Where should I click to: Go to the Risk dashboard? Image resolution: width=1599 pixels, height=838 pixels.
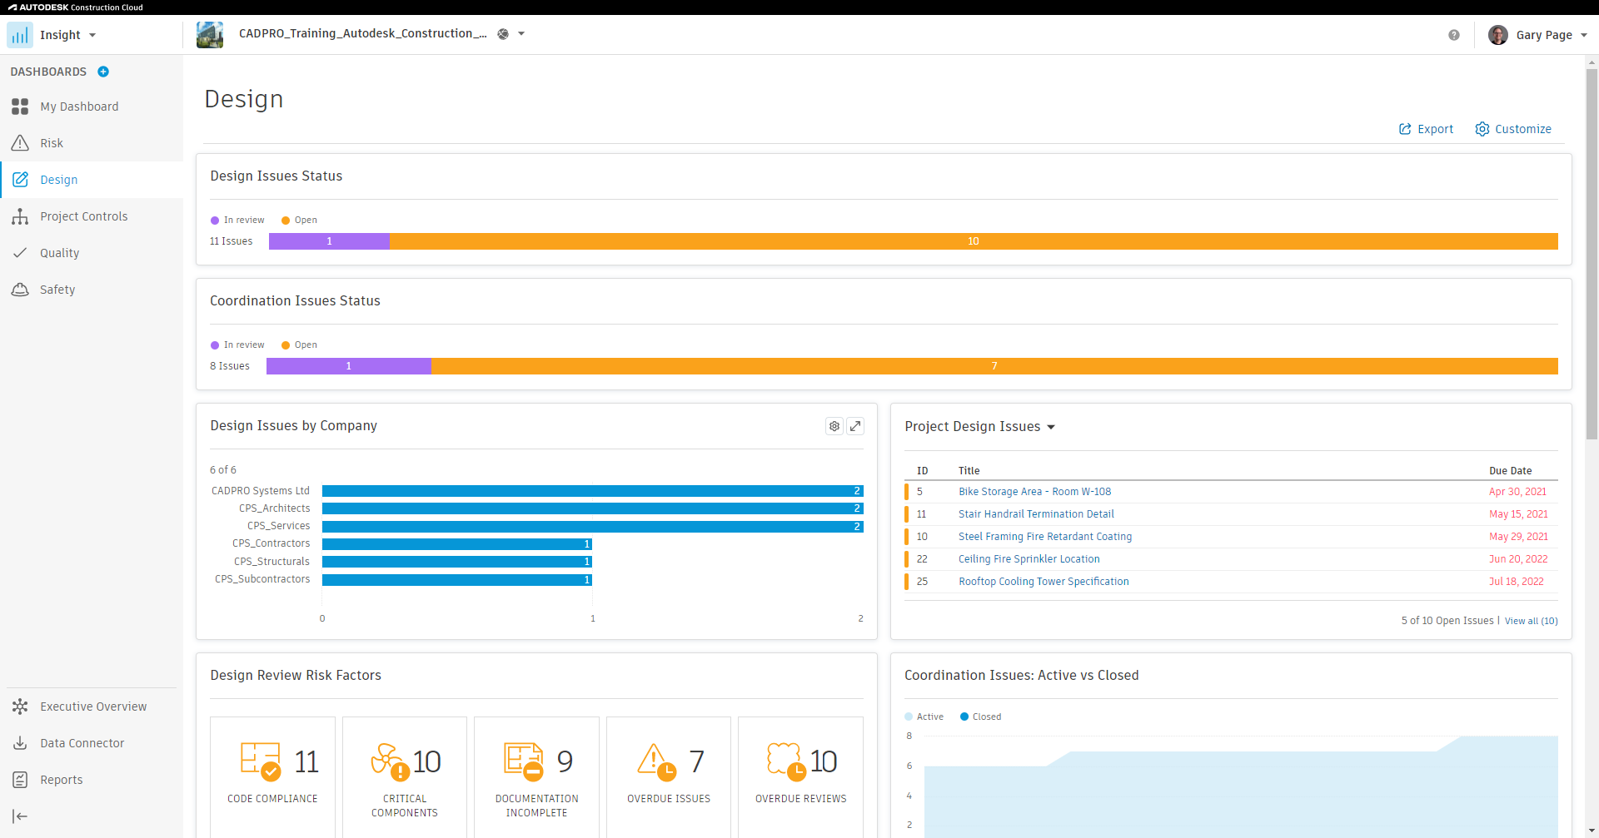[92, 143]
